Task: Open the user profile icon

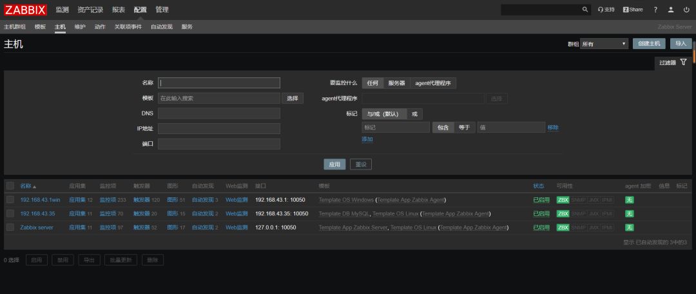Action: [671, 9]
